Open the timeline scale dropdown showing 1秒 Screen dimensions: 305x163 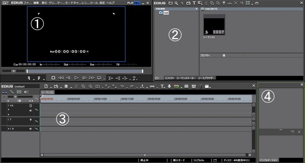pyautogui.click(x=30, y=101)
